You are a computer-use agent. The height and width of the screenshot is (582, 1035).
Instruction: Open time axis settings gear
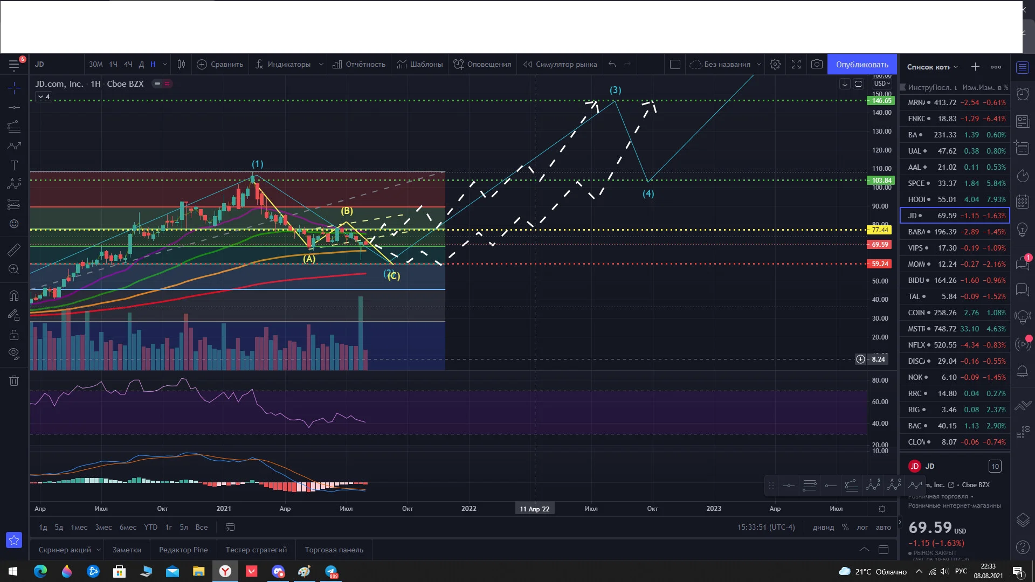point(882,509)
